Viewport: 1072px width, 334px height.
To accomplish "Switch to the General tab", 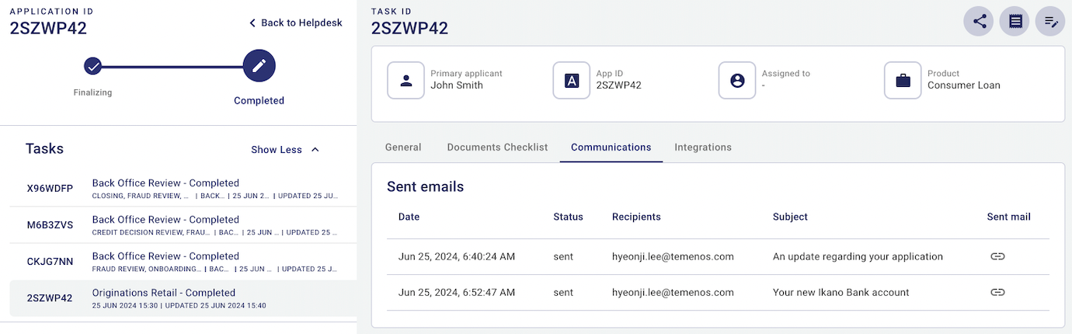I will point(403,148).
